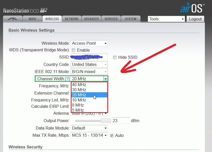Switch to the MAIN tab

(x=32, y=19)
